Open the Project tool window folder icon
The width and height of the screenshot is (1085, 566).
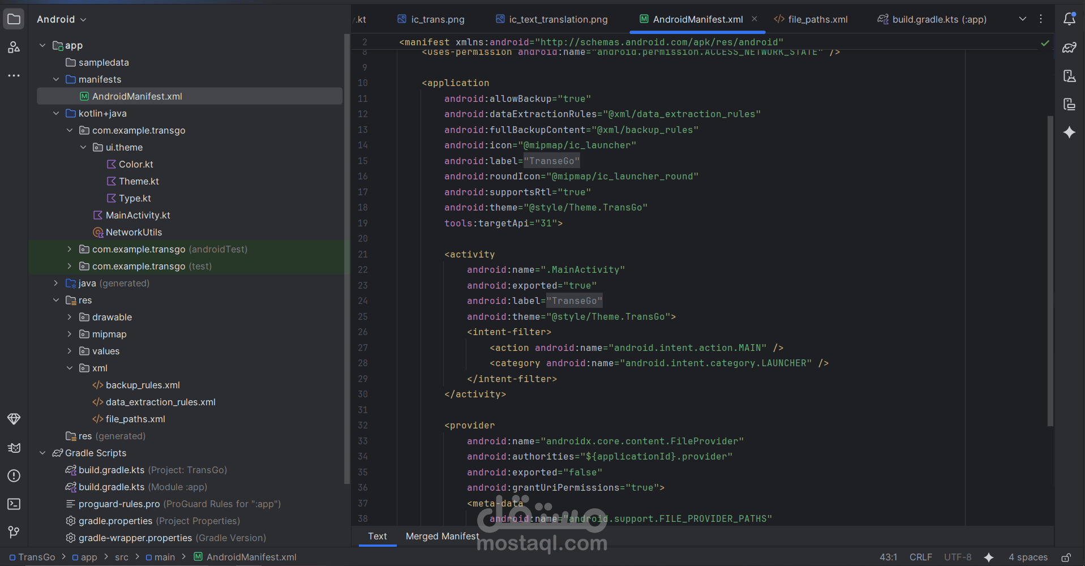pos(14,19)
